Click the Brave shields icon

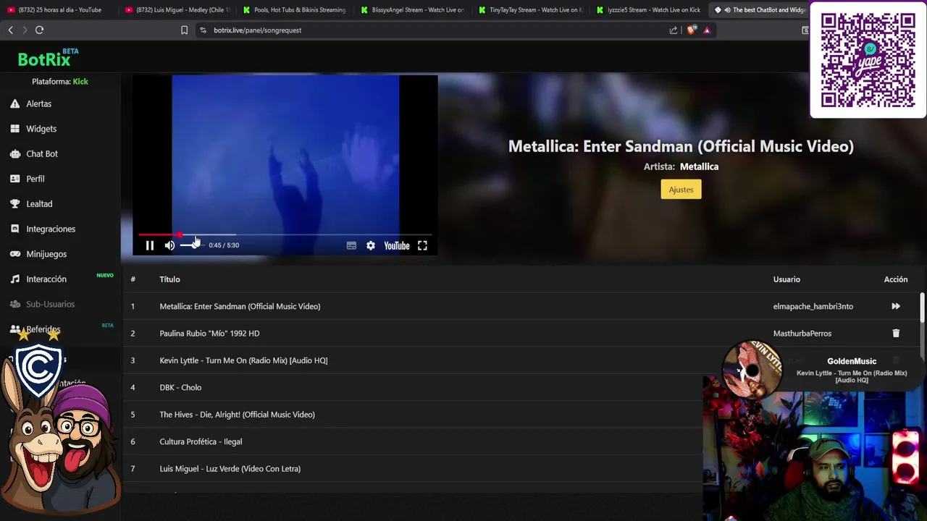[x=692, y=30]
